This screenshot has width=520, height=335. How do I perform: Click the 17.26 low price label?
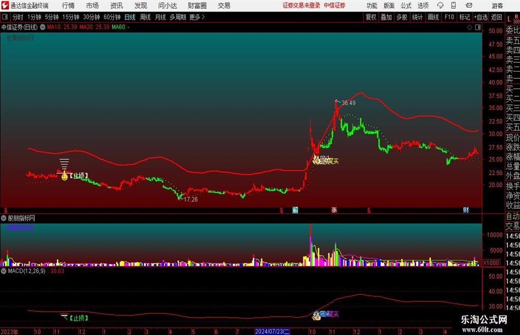(191, 199)
